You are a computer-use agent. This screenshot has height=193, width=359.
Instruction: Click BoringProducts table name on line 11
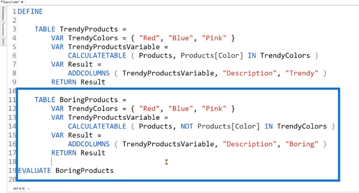coord(89,100)
